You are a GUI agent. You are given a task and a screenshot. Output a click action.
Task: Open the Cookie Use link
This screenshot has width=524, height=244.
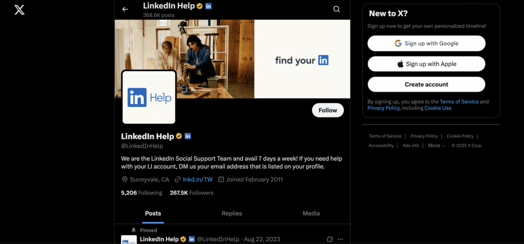pyautogui.click(x=438, y=108)
